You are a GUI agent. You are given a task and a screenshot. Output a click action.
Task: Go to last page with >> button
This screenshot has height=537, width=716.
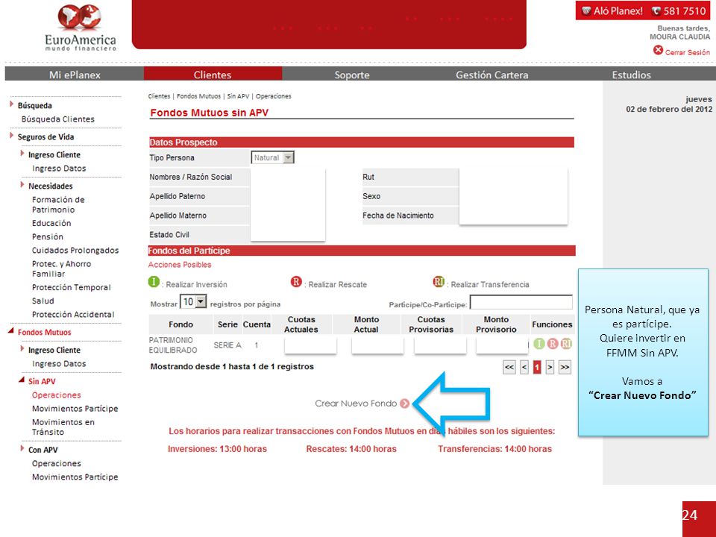coord(565,367)
